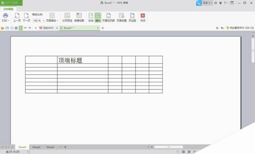Click the 打印 dropdown label

coord(5,21)
